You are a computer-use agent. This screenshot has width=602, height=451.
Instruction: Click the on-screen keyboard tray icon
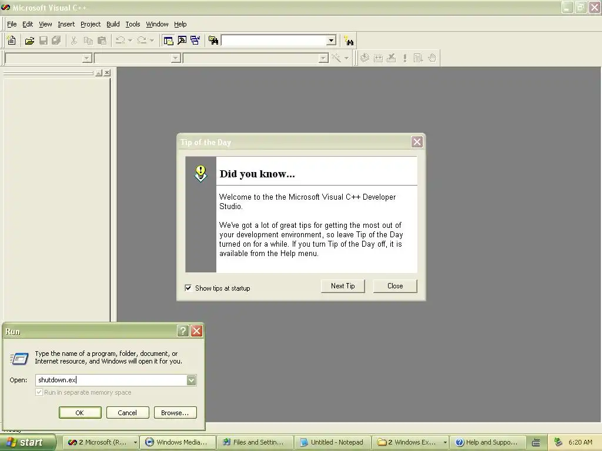[x=536, y=443]
